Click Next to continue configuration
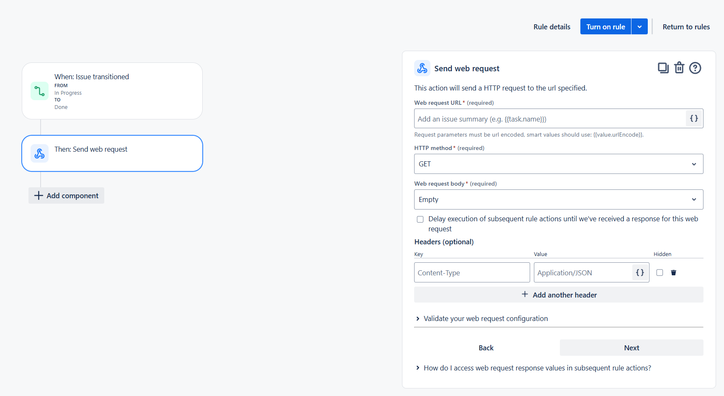 (631, 347)
